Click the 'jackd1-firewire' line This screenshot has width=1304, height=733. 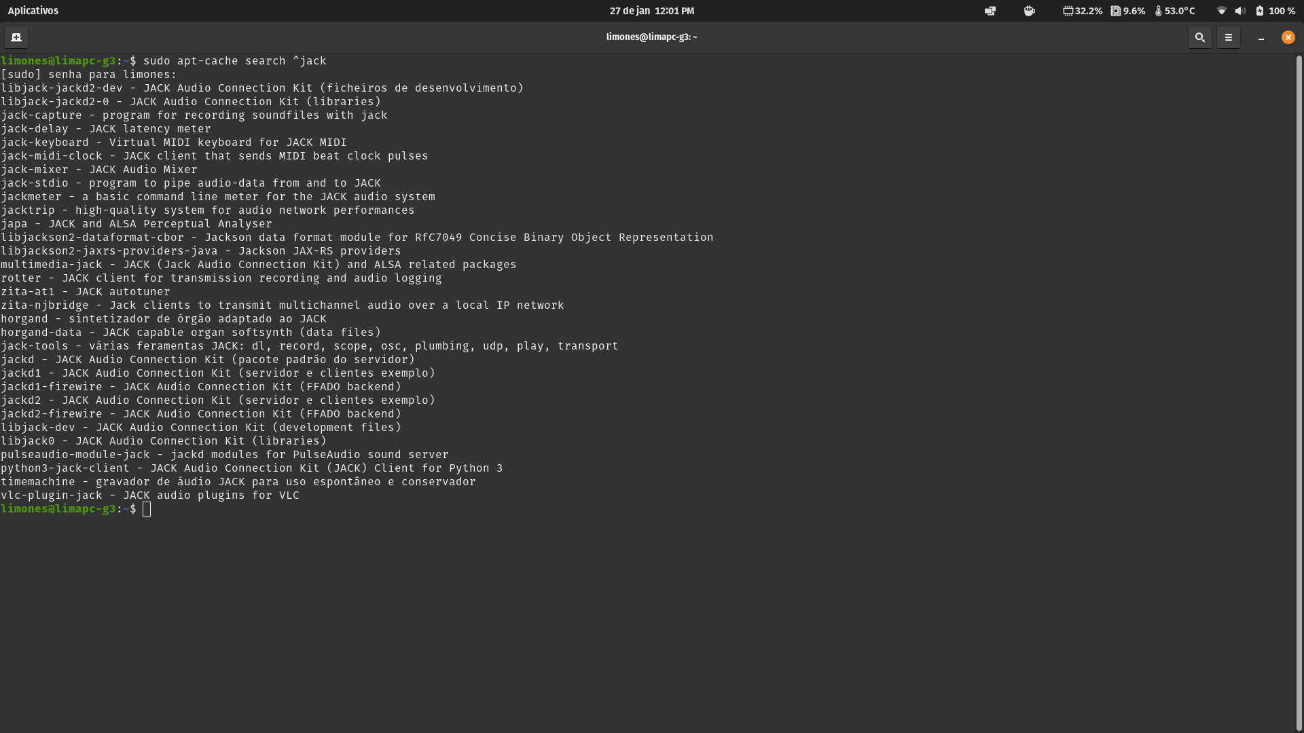(x=201, y=387)
